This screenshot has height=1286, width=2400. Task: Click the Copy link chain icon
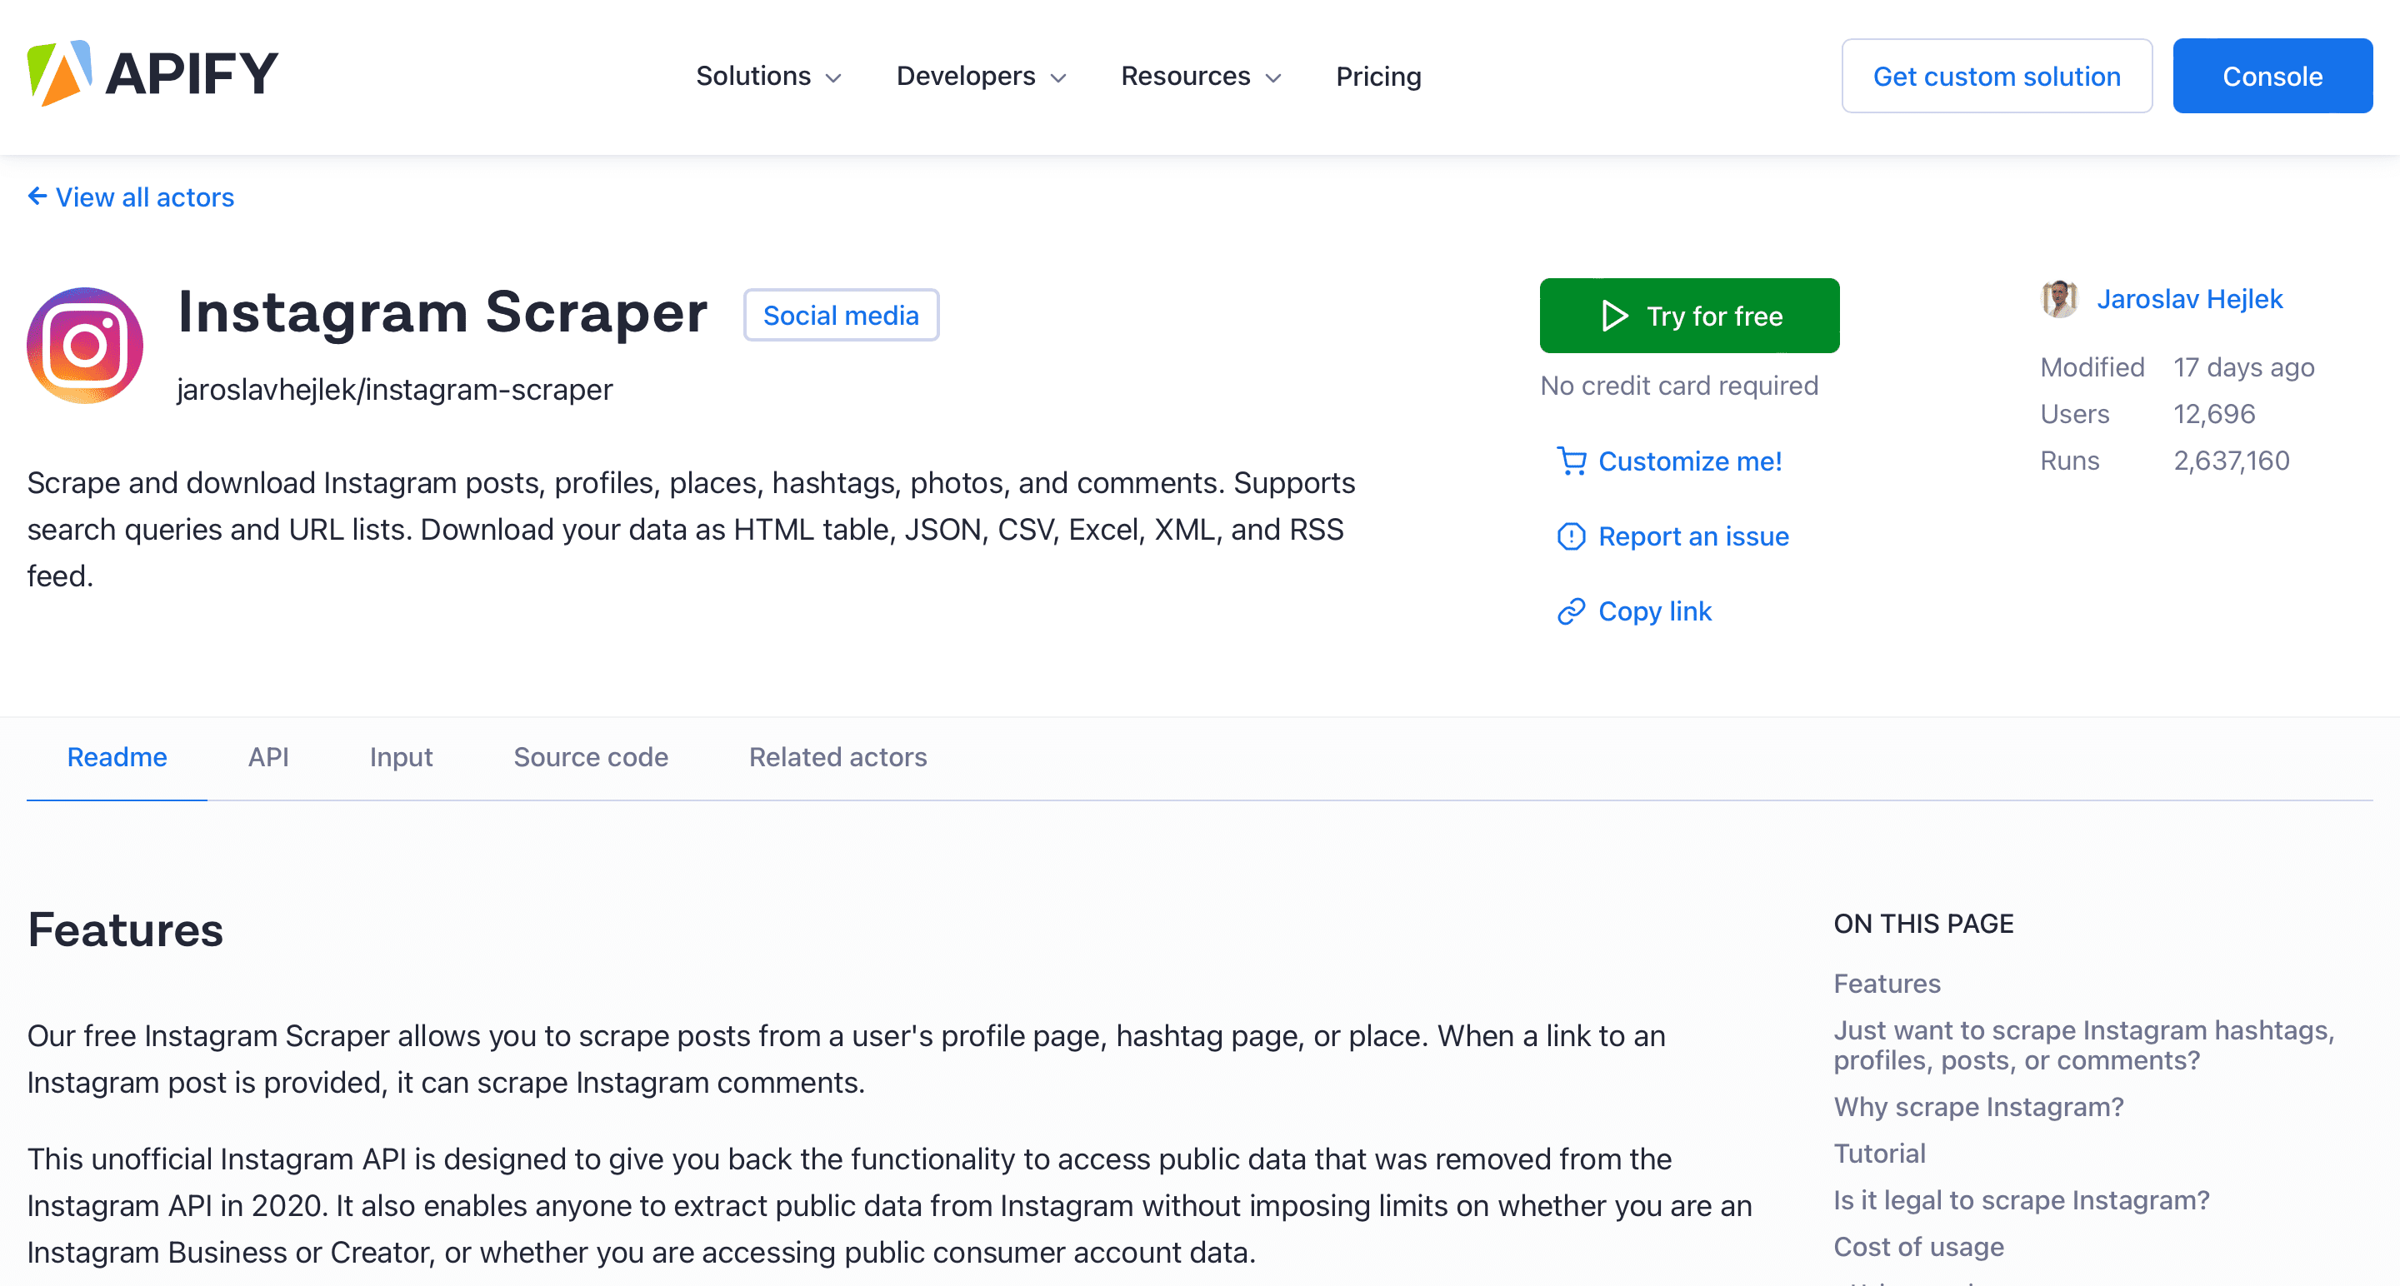[x=1570, y=609]
